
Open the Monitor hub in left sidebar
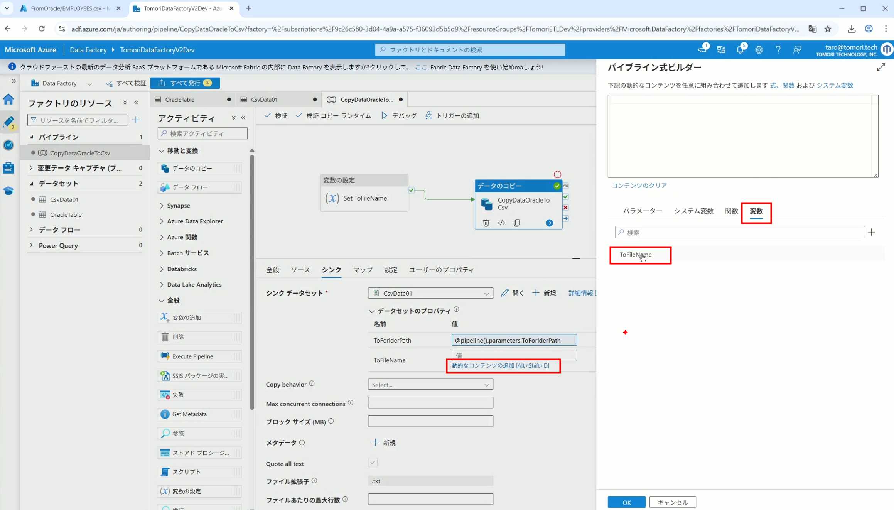click(8, 145)
